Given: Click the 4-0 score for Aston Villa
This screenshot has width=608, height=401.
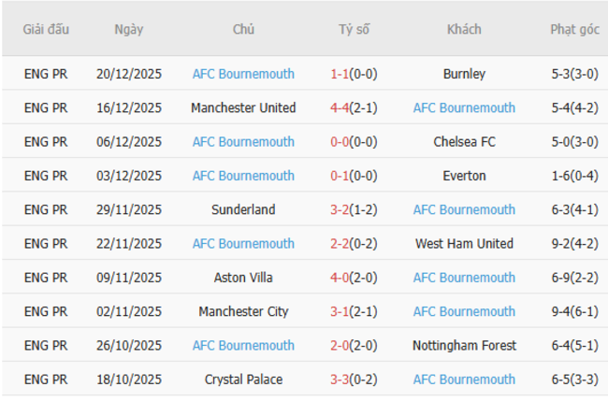Looking at the screenshot, I should 340,278.
